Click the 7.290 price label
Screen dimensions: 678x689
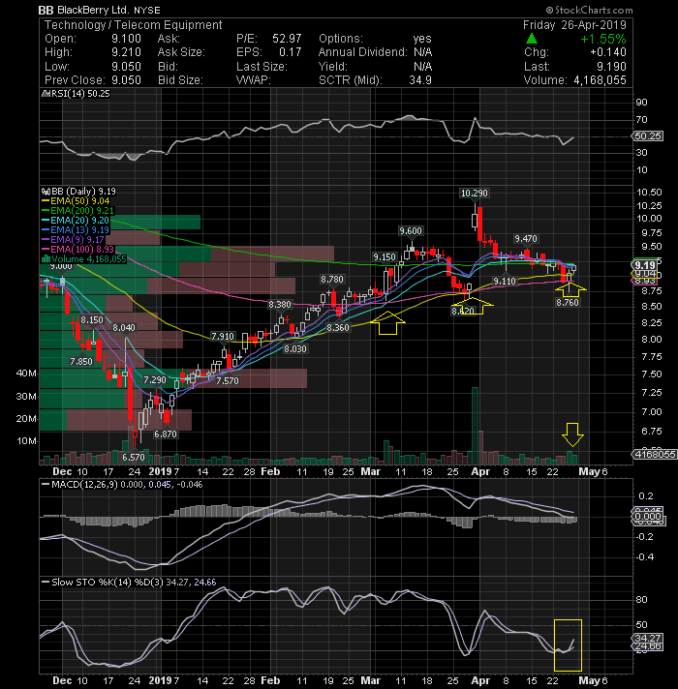(155, 379)
